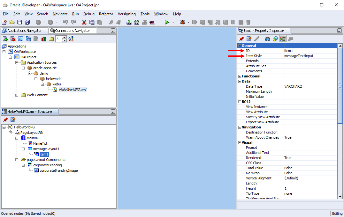Expand the Web Content folder node

pyautogui.click(x=17, y=95)
